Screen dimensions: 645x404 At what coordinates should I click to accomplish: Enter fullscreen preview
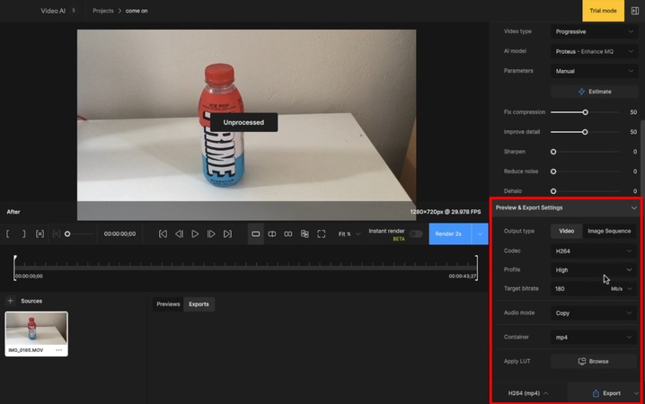322,233
